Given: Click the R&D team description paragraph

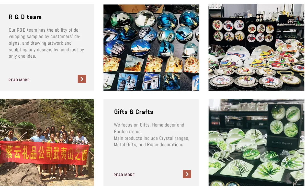Looking at the screenshot, I should click(x=46, y=43).
